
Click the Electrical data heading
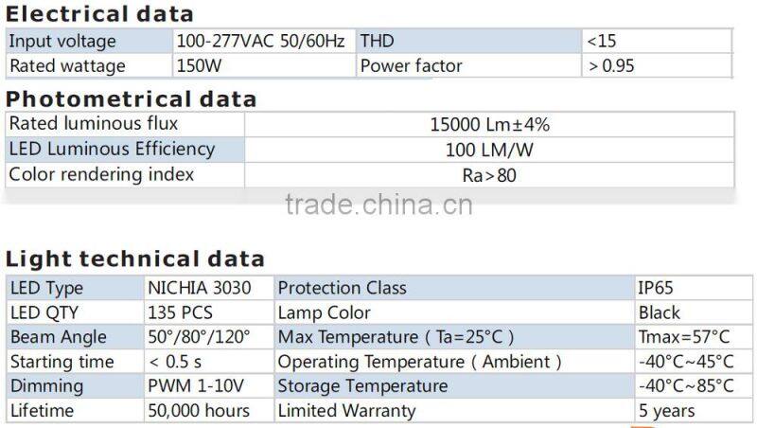click(99, 14)
